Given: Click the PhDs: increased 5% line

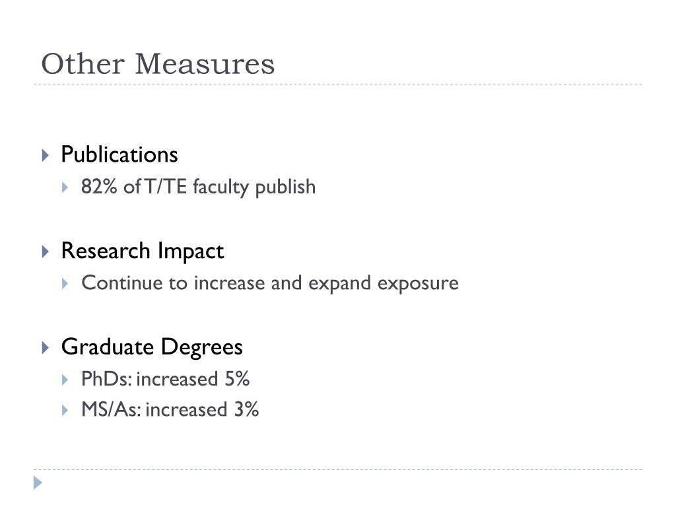Looking at the screenshot, I should click(x=165, y=379).
